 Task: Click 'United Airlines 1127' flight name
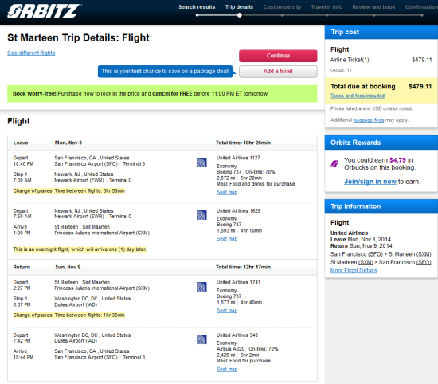point(238,158)
